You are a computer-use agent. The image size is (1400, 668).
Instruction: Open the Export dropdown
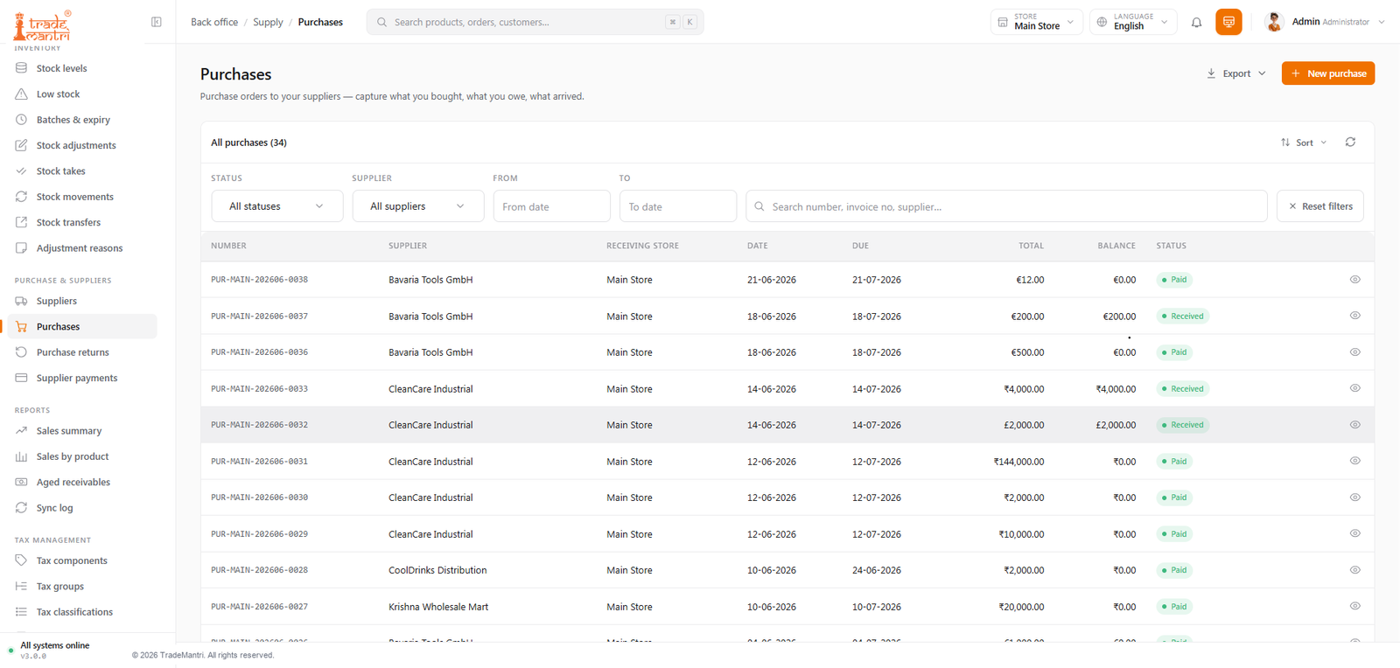(1235, 73)
